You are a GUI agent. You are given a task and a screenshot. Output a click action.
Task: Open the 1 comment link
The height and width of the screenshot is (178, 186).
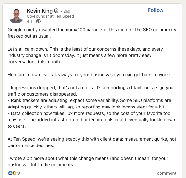click(x=165, y=173)
